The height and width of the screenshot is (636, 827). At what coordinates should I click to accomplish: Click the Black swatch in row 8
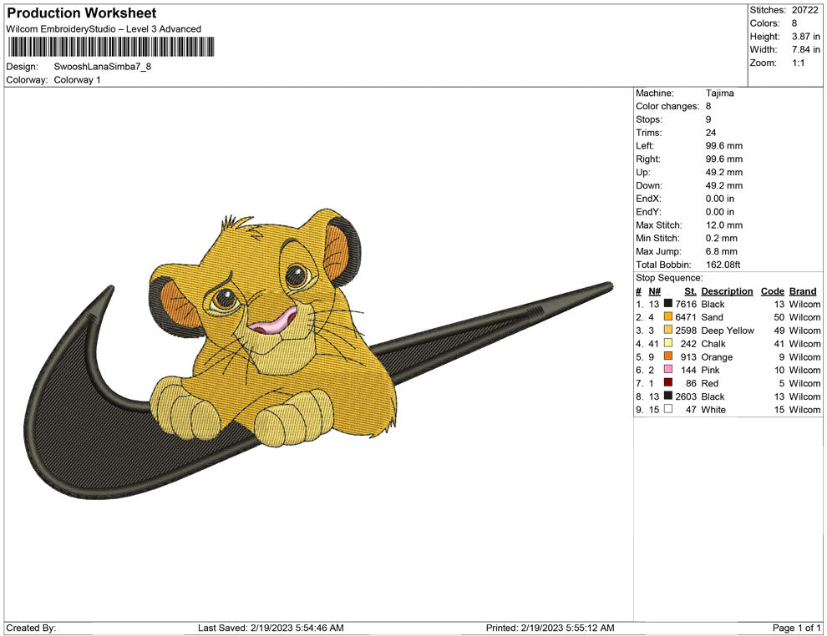tap(668, 396)
